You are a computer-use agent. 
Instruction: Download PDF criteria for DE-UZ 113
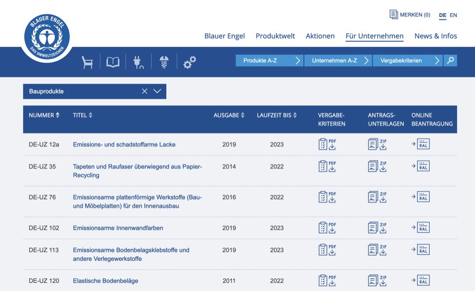point(327,250)
